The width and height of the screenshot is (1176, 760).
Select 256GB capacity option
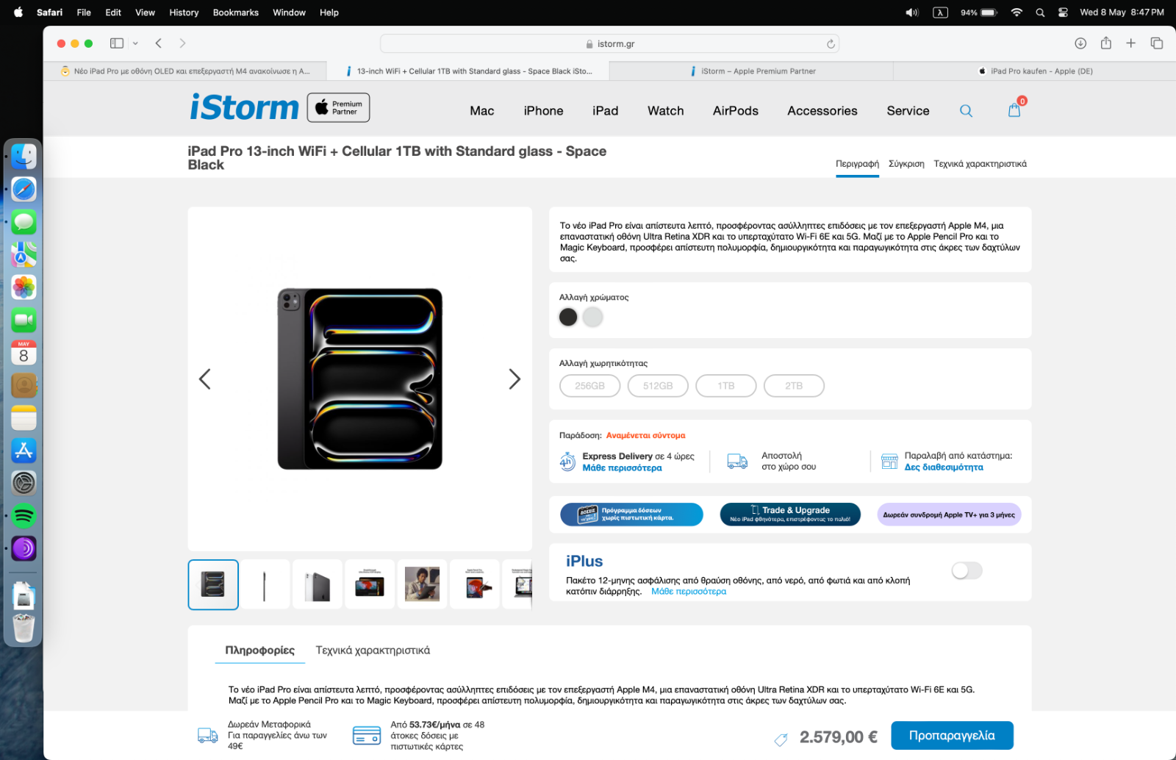589,386
